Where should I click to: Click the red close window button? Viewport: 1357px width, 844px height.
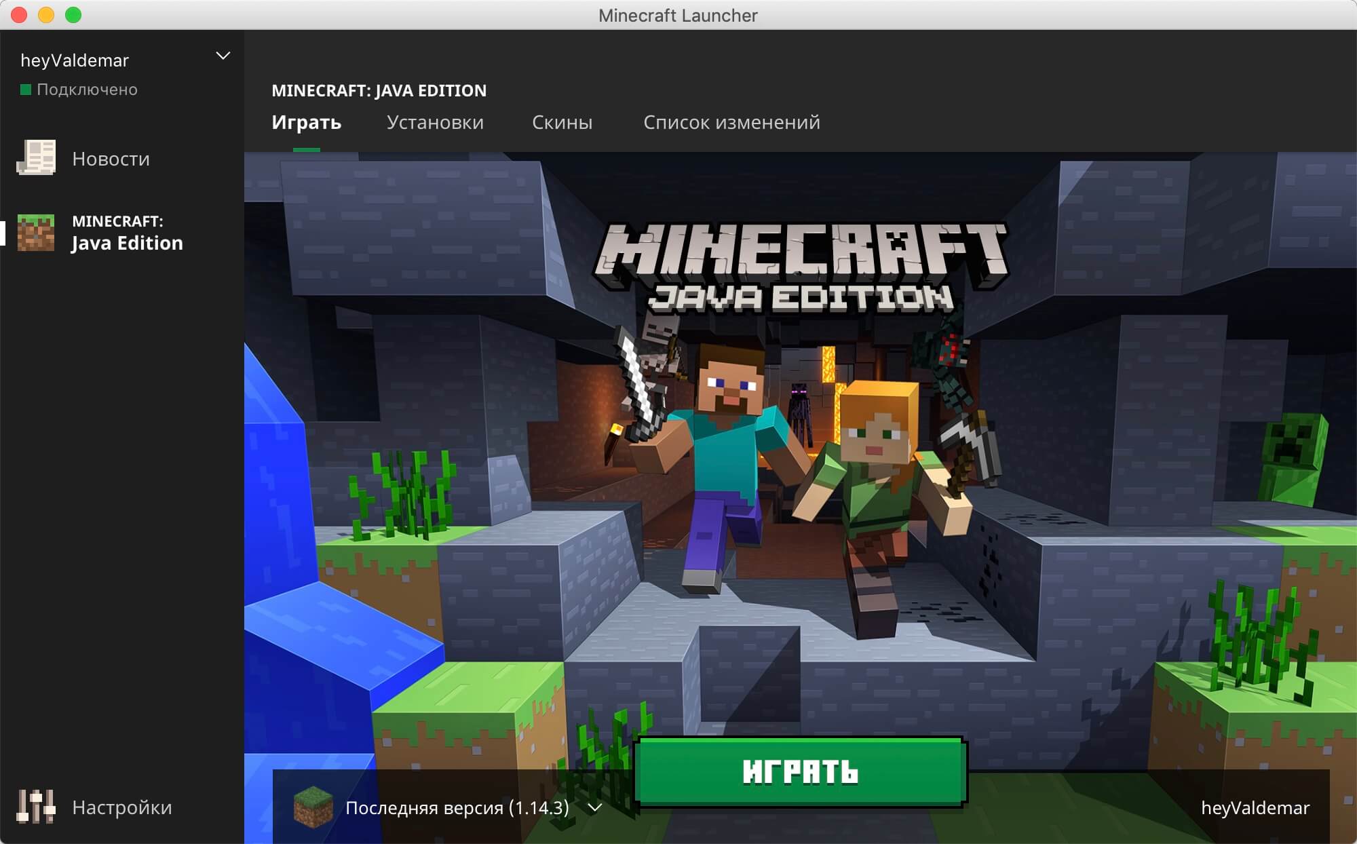click(19, 15)
